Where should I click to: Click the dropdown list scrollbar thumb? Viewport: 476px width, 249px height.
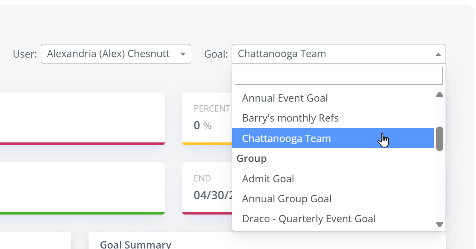click(439, 139)
